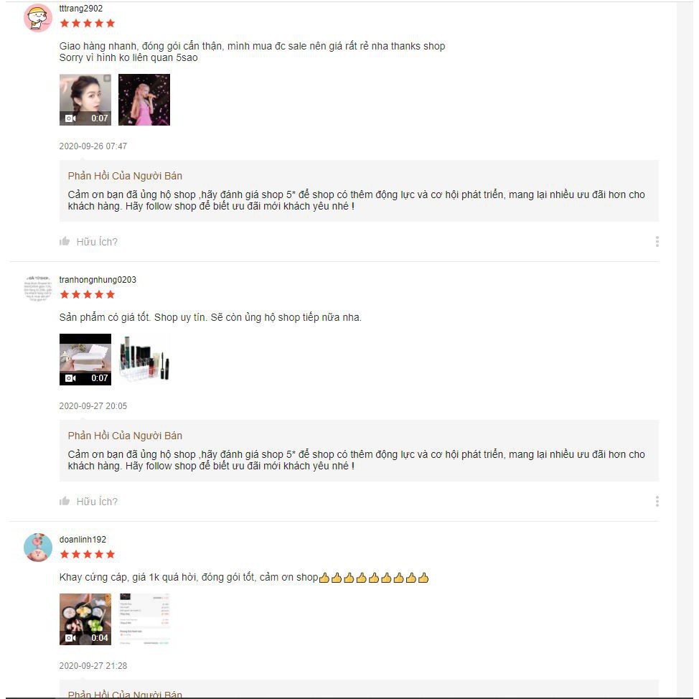
Task: Open doanlinh192's pig avatar
Action: tap(38, 548)
